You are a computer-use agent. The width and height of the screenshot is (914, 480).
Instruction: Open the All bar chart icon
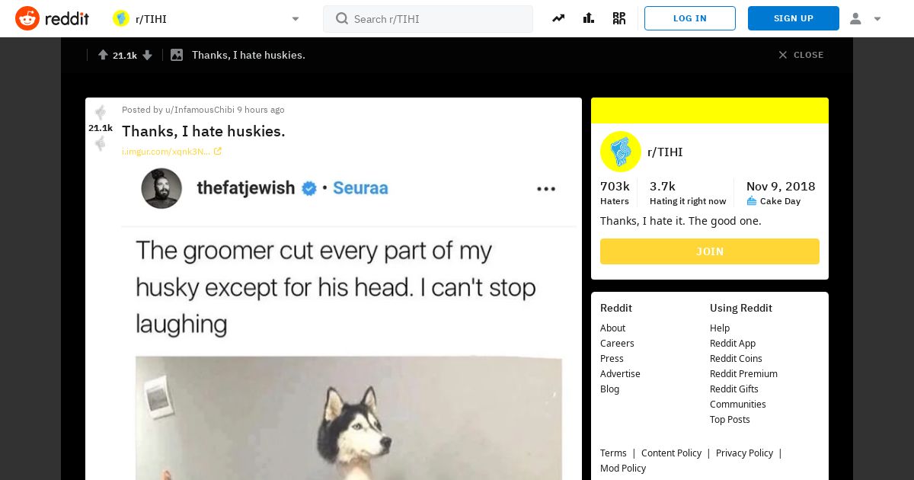tap(589, 18)
